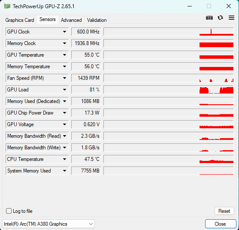
Task: Click the 47.5 °C CPU temperature value
Action: [86, 159]
